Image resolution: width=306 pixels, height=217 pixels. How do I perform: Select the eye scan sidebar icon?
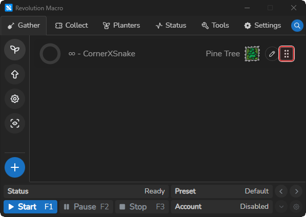(15, 123)
